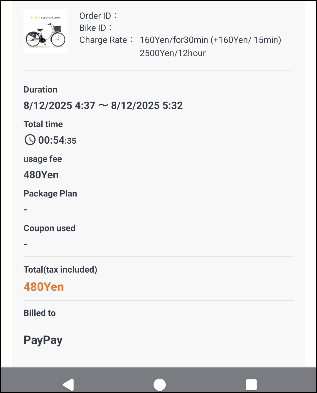
Task: Tap the Coupon used heading
Action: (49, 228)
